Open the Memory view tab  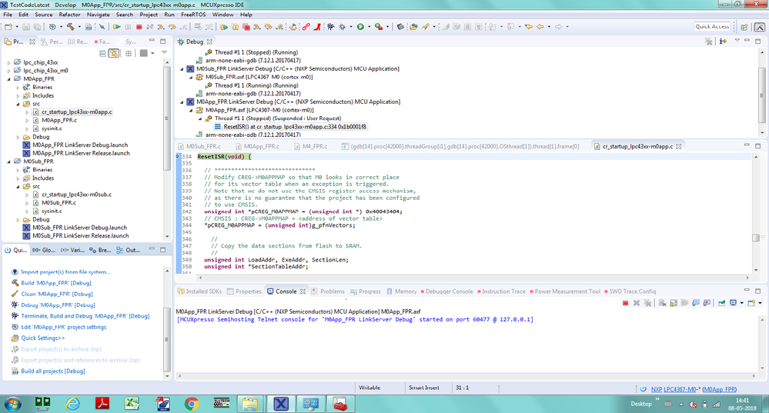click(x=405, y=291)
